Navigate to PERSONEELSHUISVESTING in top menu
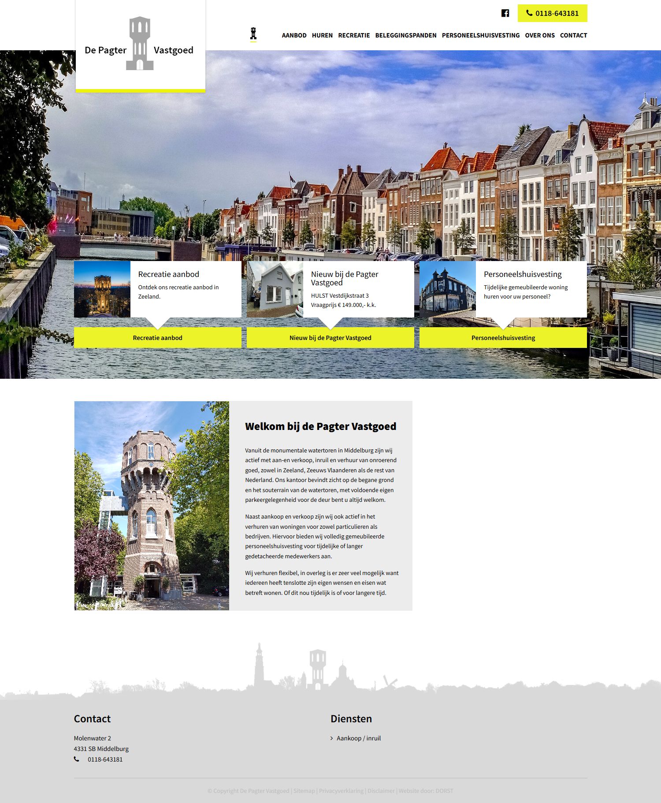Image resolution: width=661 pixels, height=803 pixels. point(480,35)
